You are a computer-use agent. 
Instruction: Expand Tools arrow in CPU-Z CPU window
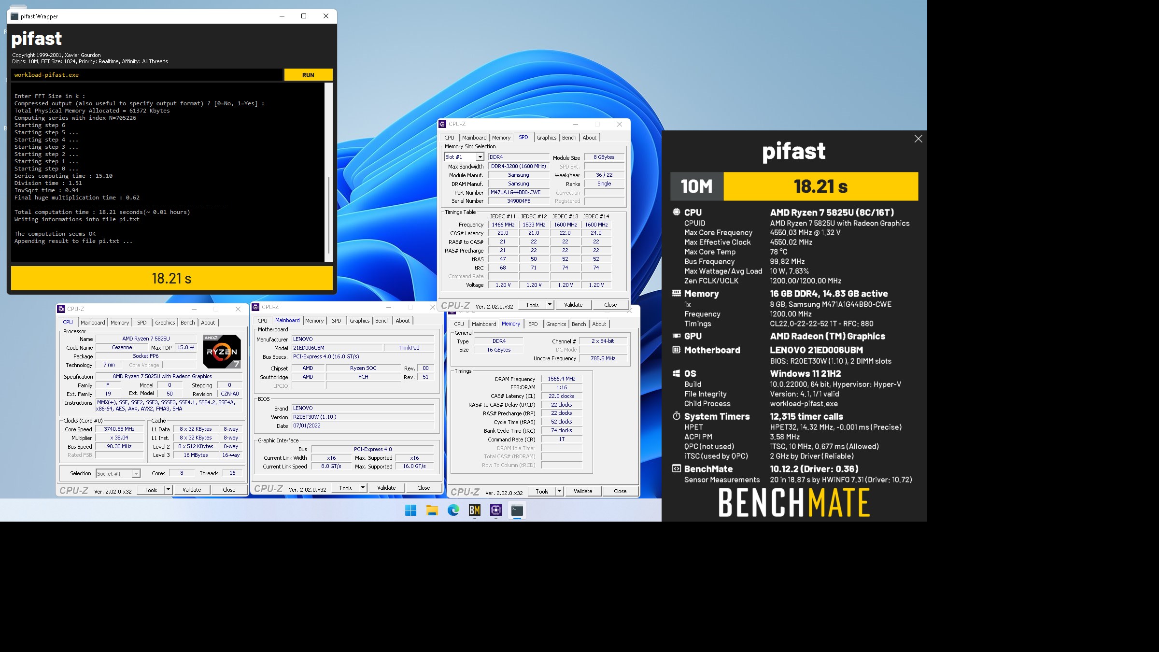[168, 490]
